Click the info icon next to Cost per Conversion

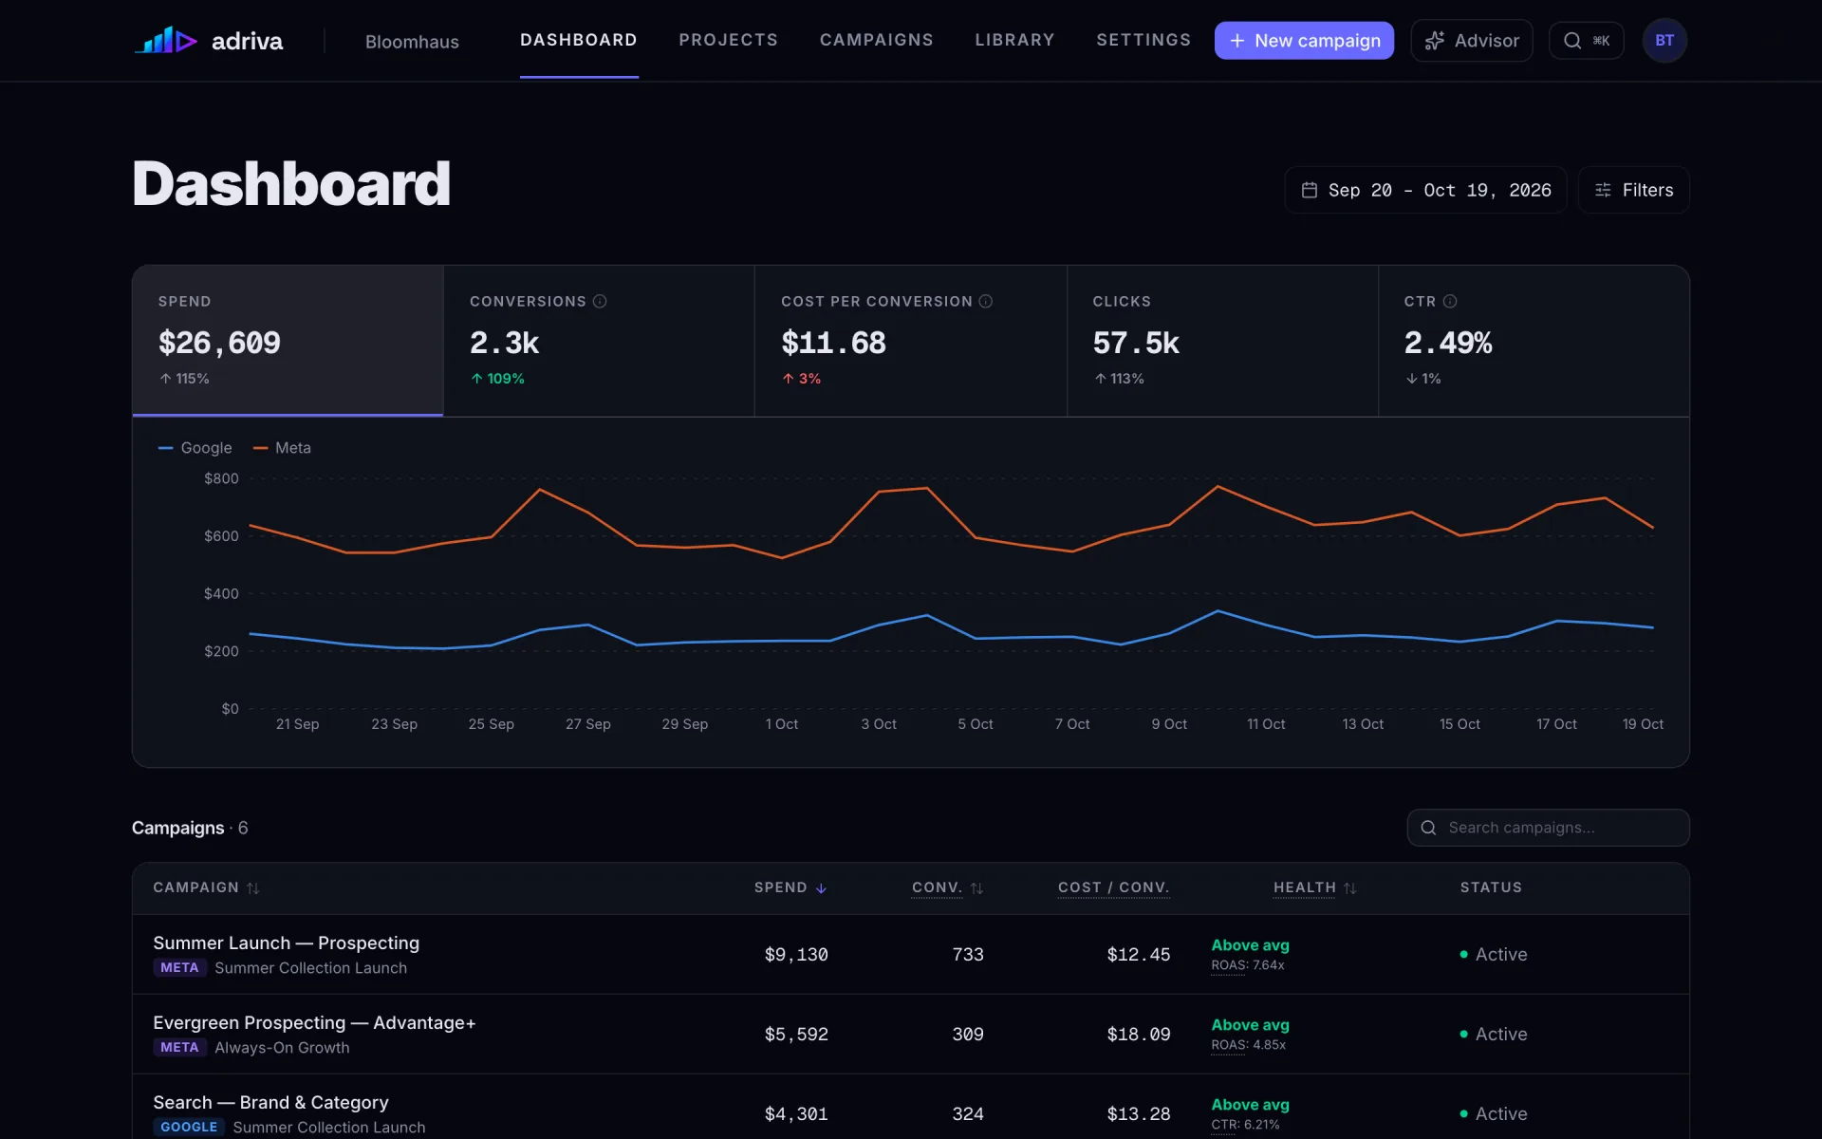click(986, 301)
